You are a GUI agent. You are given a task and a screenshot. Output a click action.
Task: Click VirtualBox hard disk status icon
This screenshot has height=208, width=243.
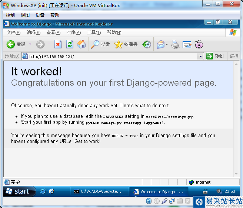[149, 201]
